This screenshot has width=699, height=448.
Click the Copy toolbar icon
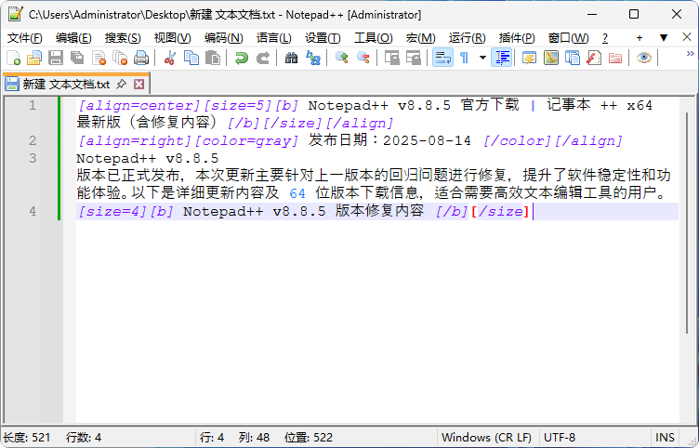[191, 58]
